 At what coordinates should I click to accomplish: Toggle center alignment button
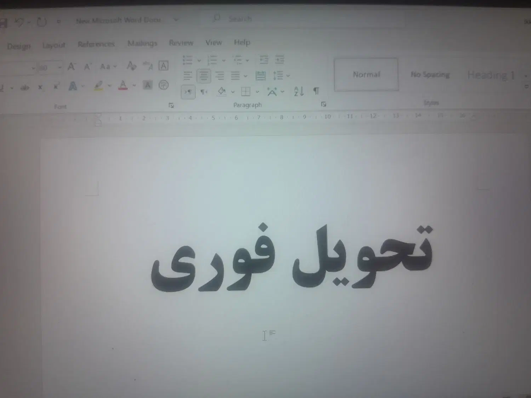(x=204, y=76)
